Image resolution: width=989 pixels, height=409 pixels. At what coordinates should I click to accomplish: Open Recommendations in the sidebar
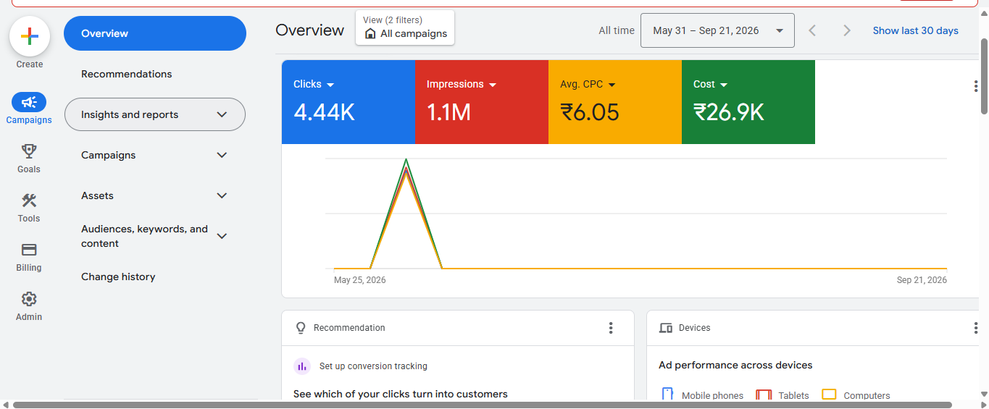click(x=127, y=74)
